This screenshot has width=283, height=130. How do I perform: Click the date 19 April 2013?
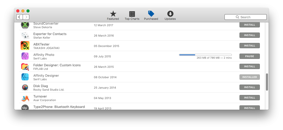[103, 108]
